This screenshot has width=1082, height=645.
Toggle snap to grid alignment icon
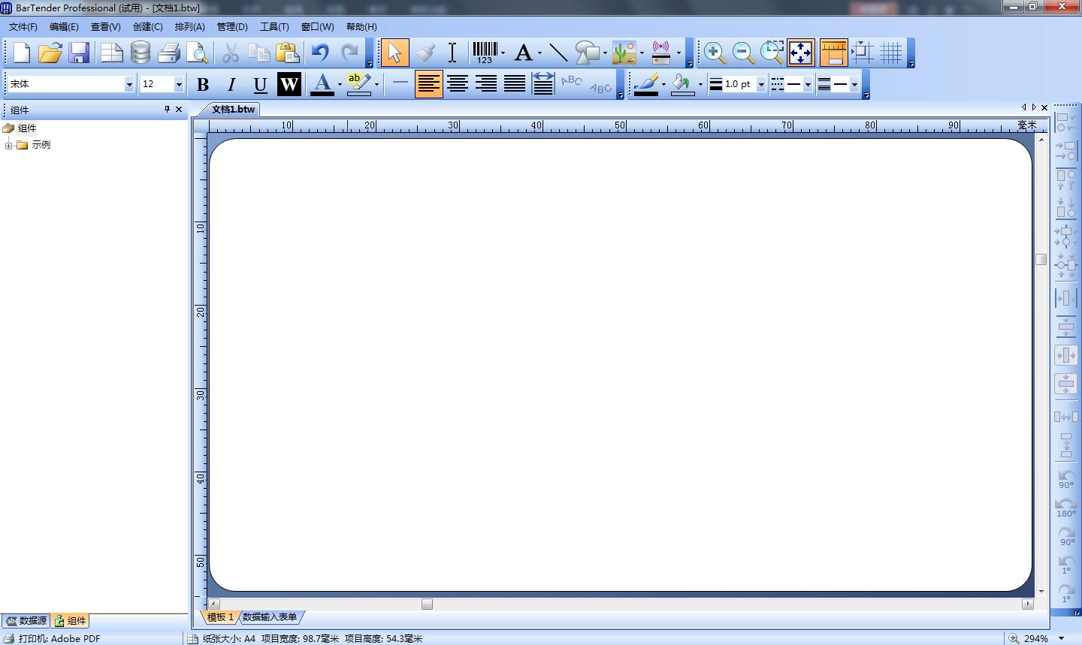point(862,53)
